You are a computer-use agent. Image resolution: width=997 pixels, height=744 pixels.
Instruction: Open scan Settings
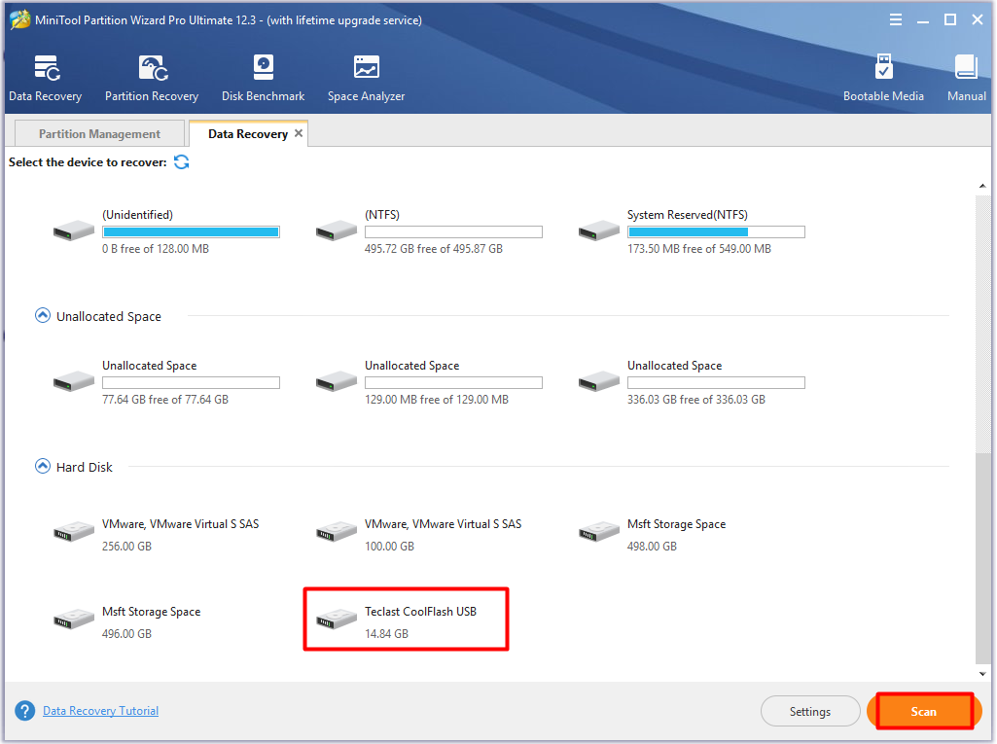(810, 712)
